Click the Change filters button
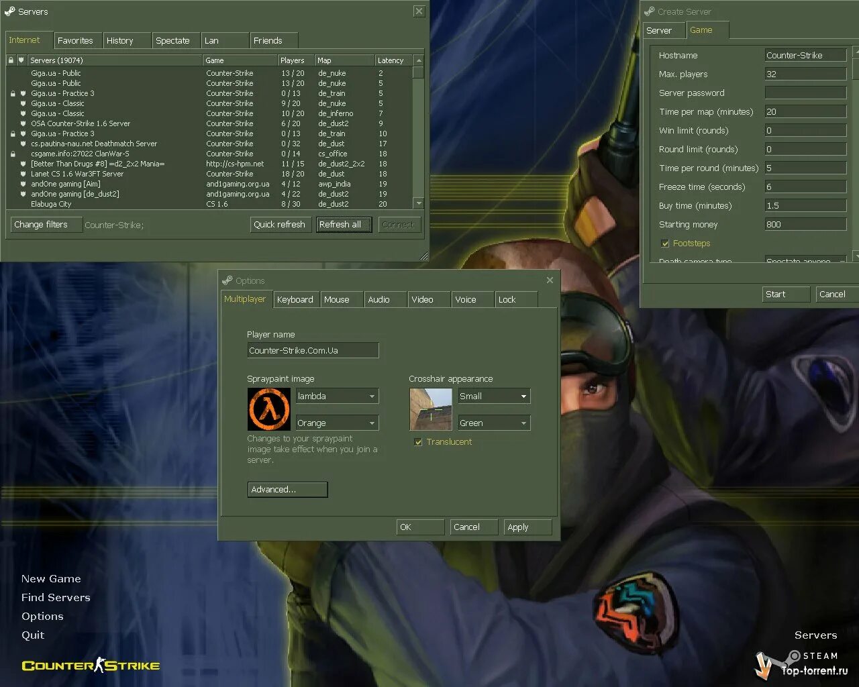 click(46, 225)
